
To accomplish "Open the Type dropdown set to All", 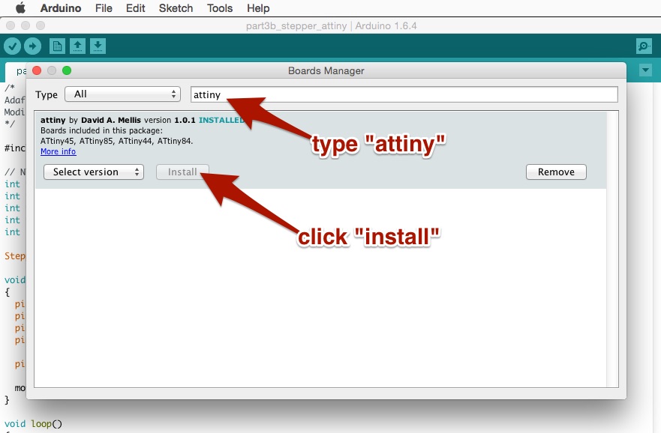I will tap(123, 94).
